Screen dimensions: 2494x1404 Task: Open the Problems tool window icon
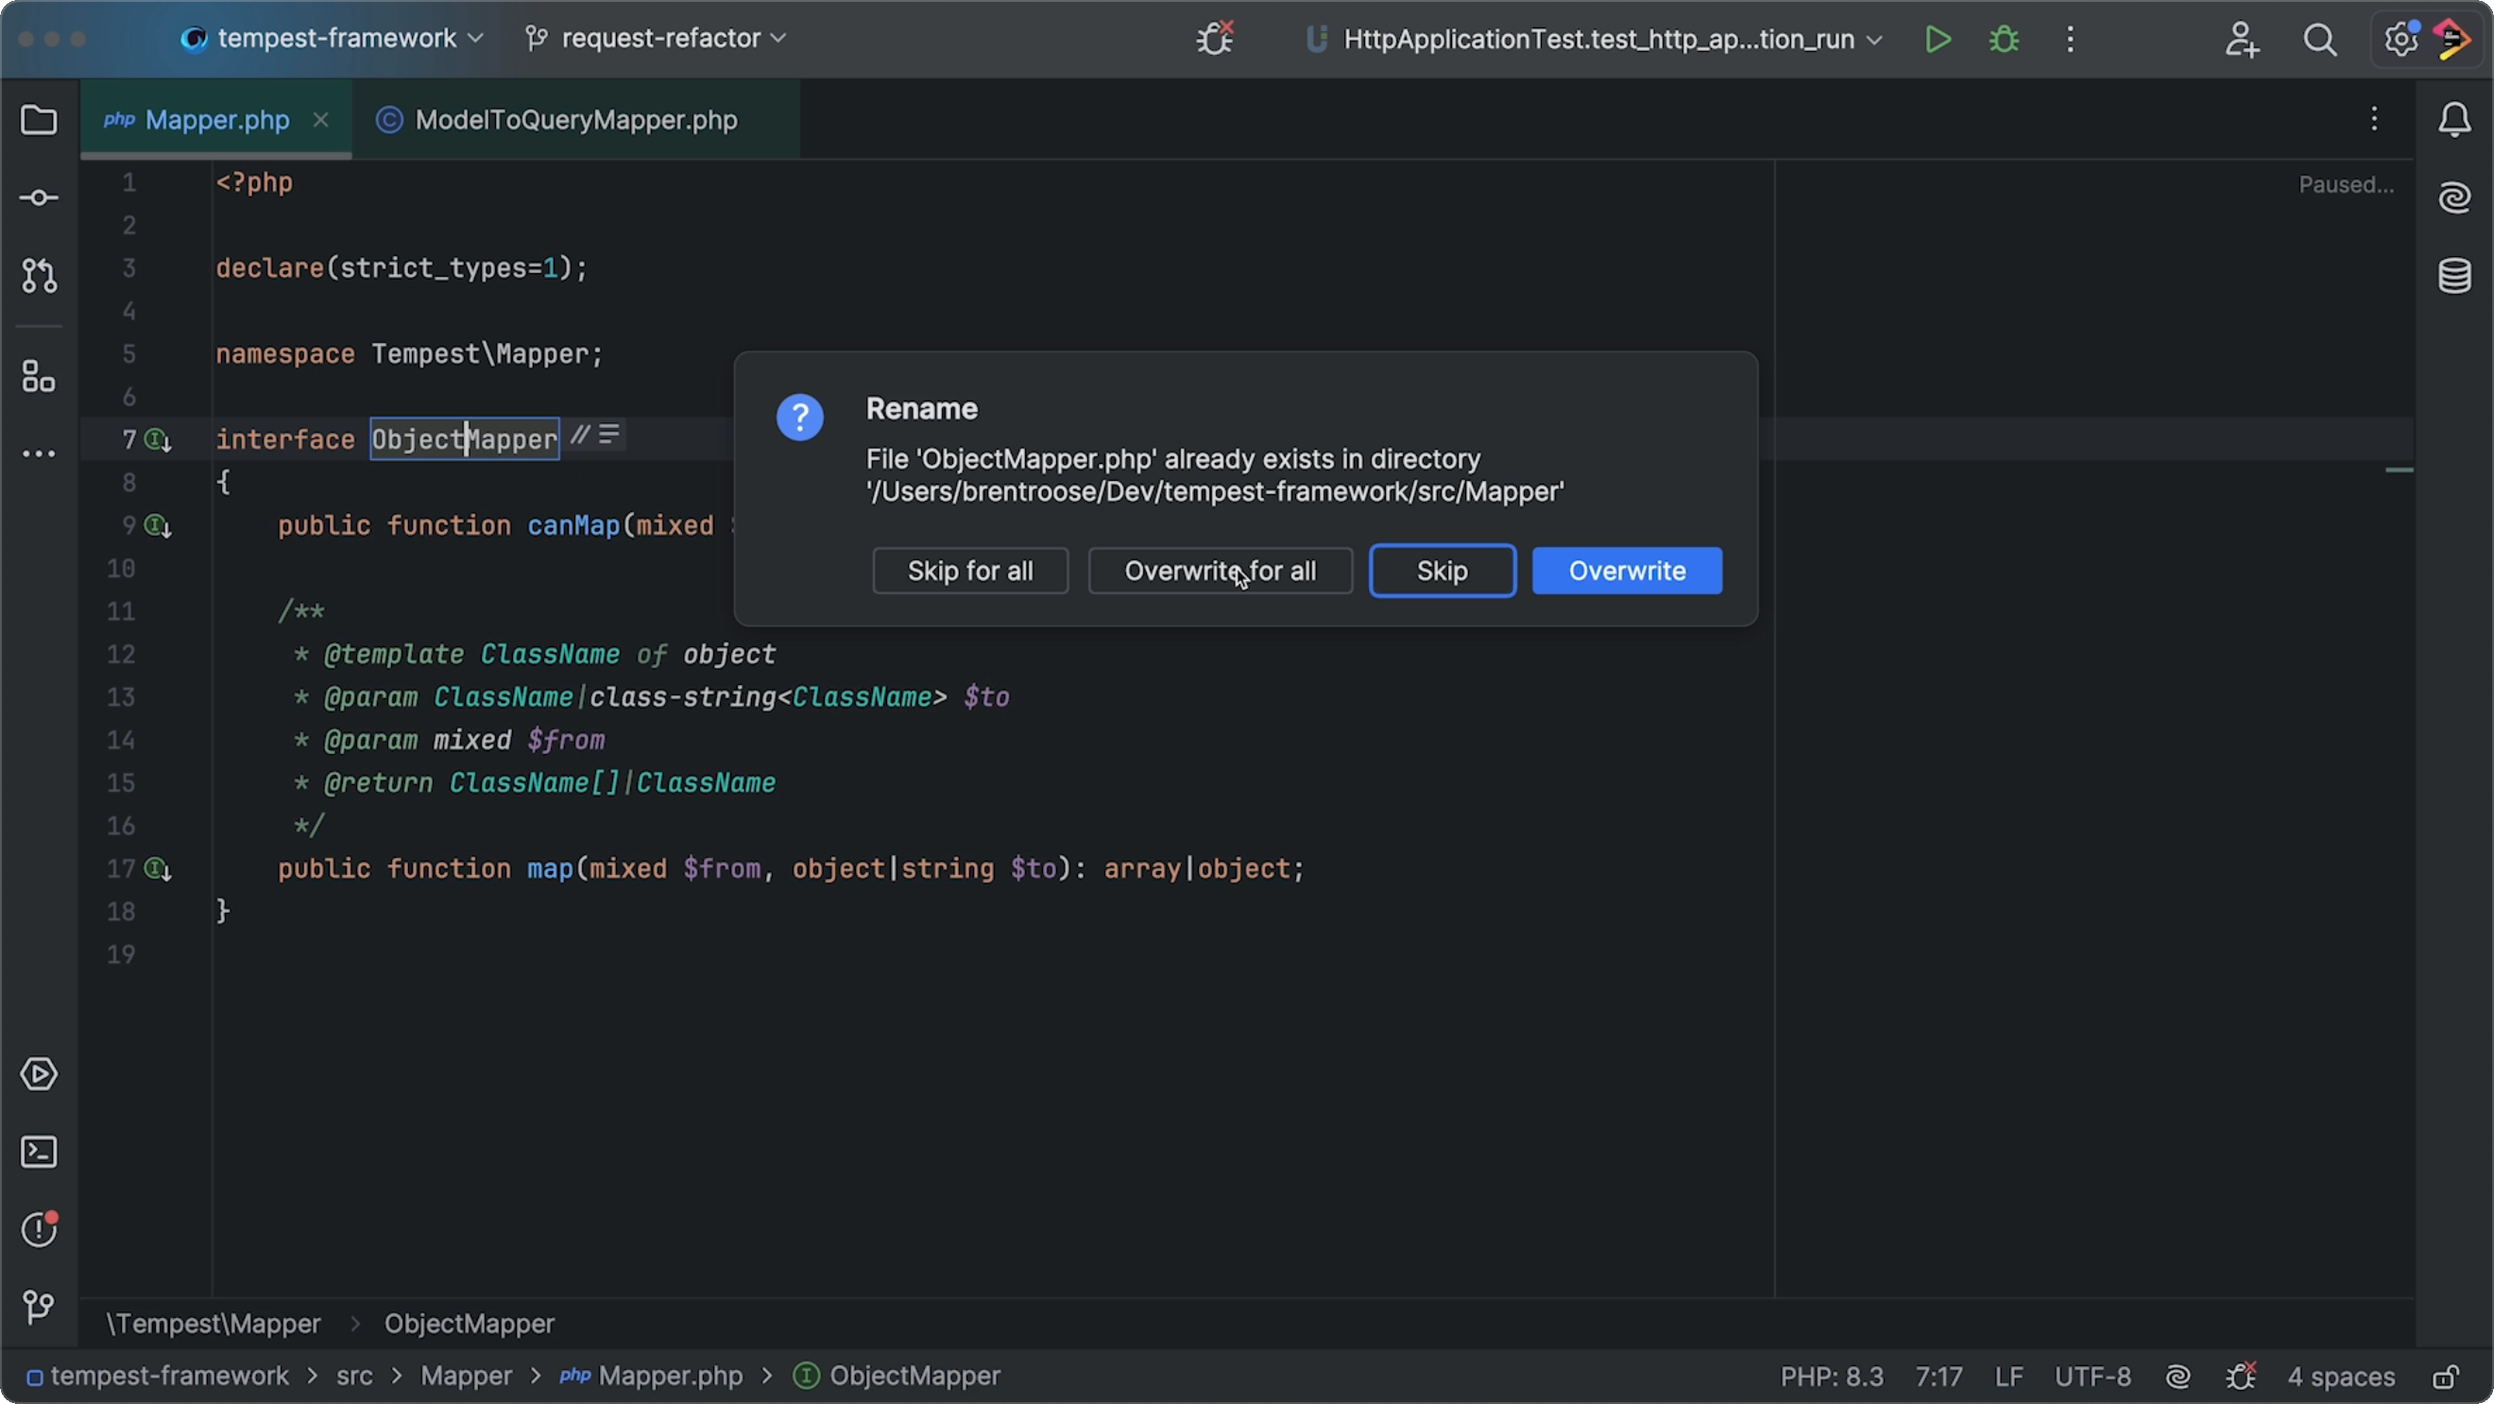[39, 1229]
